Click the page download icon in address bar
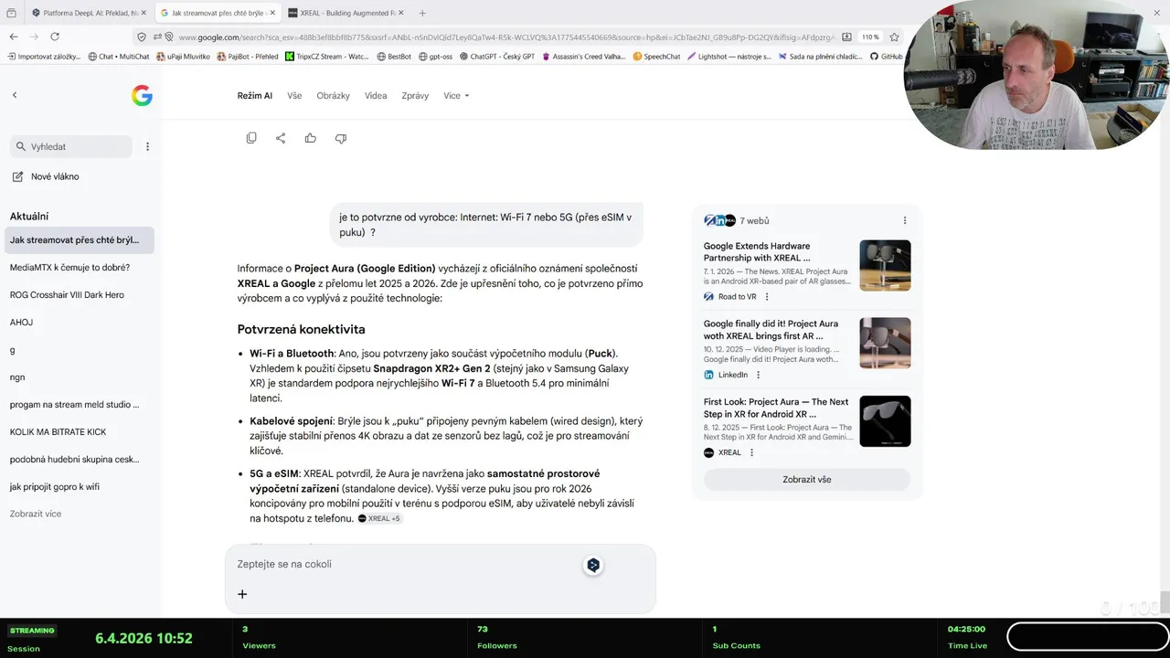The width and height of the screenshot is (1170, 658). (x=846, y=37)
